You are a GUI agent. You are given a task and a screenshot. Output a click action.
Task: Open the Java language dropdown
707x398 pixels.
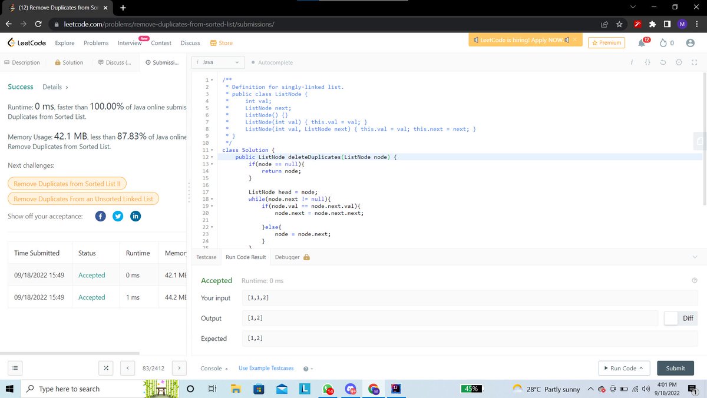(218, 62)
